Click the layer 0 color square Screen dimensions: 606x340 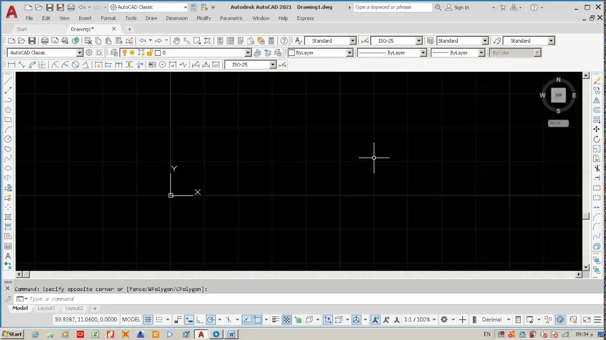[158, 53]
